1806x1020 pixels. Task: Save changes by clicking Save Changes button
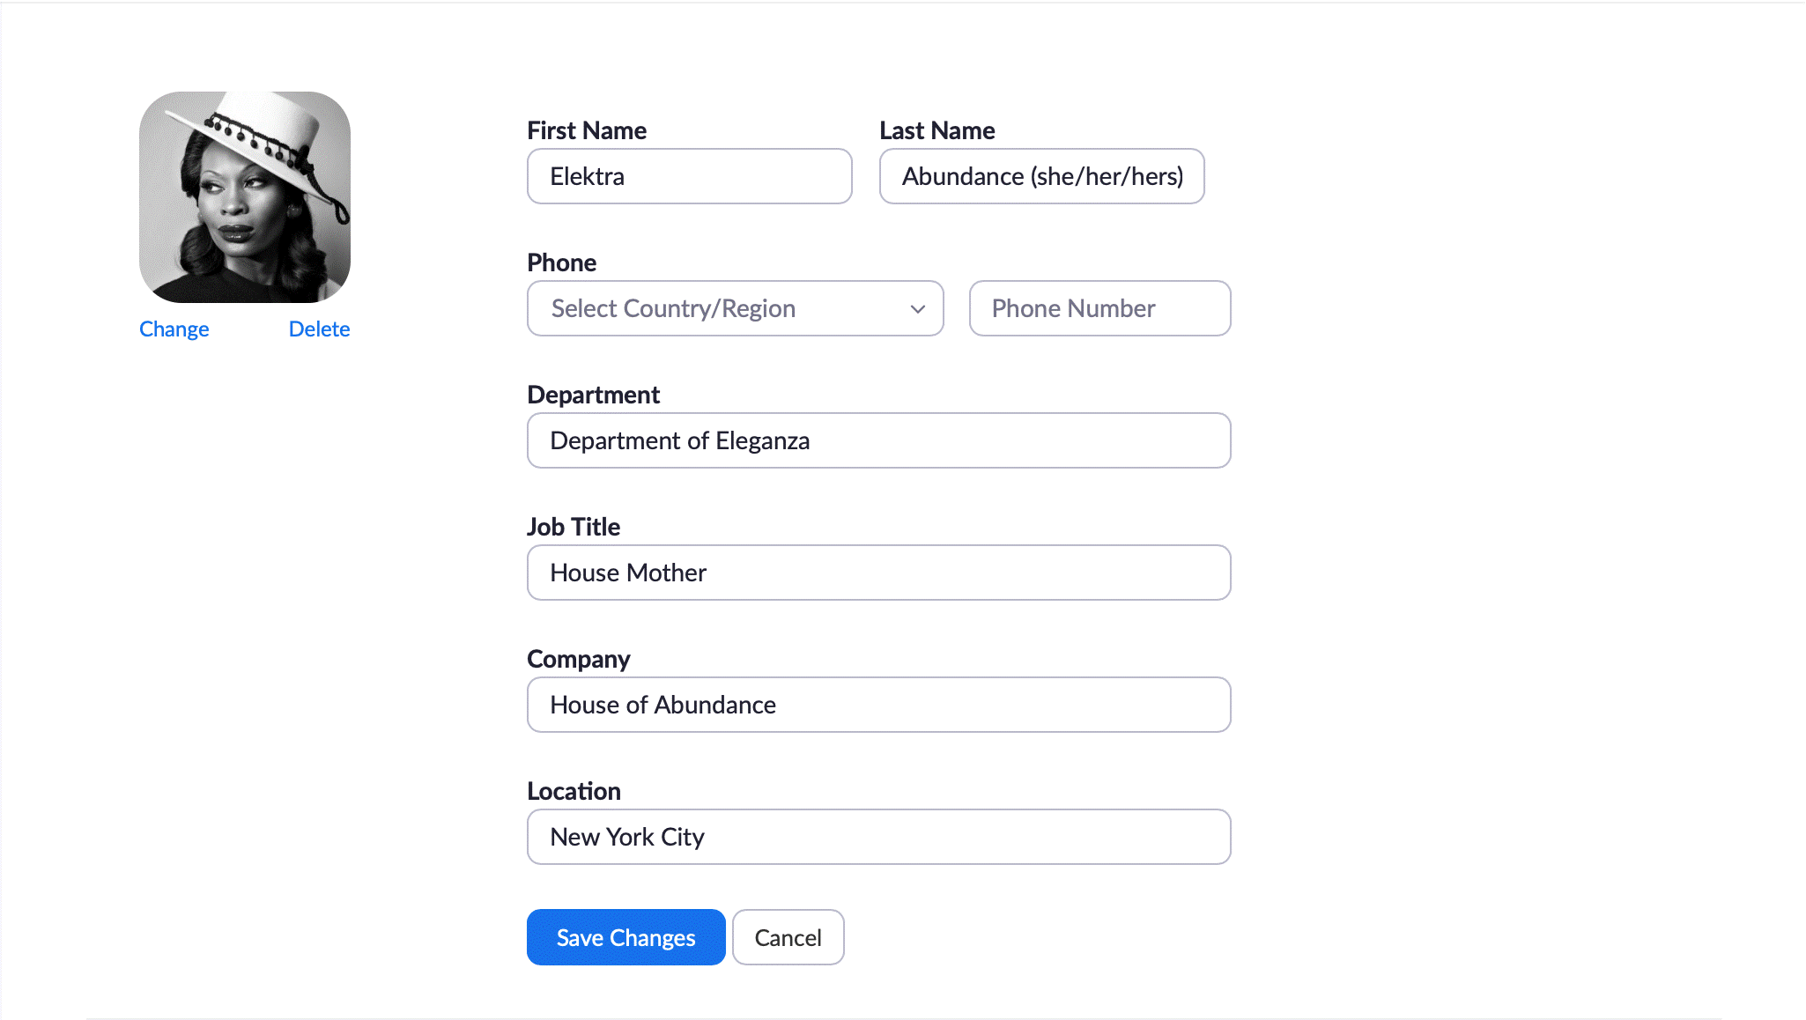coord(626,937)
